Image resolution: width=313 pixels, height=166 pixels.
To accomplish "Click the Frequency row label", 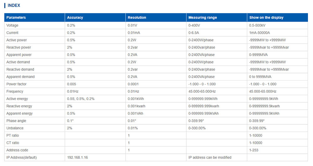I will coord(15,91).
